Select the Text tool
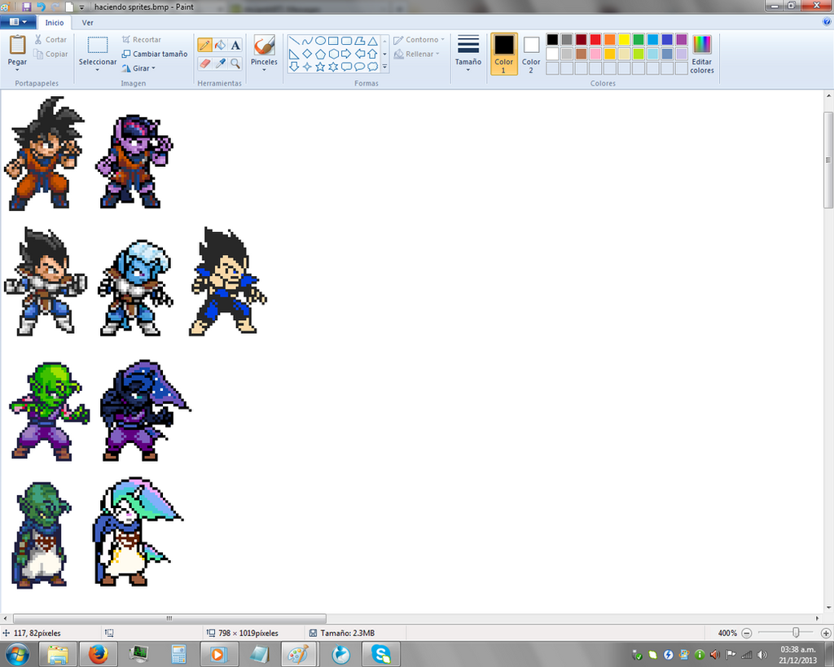Viewport: 834px width, 667px height. pos(235,46)
